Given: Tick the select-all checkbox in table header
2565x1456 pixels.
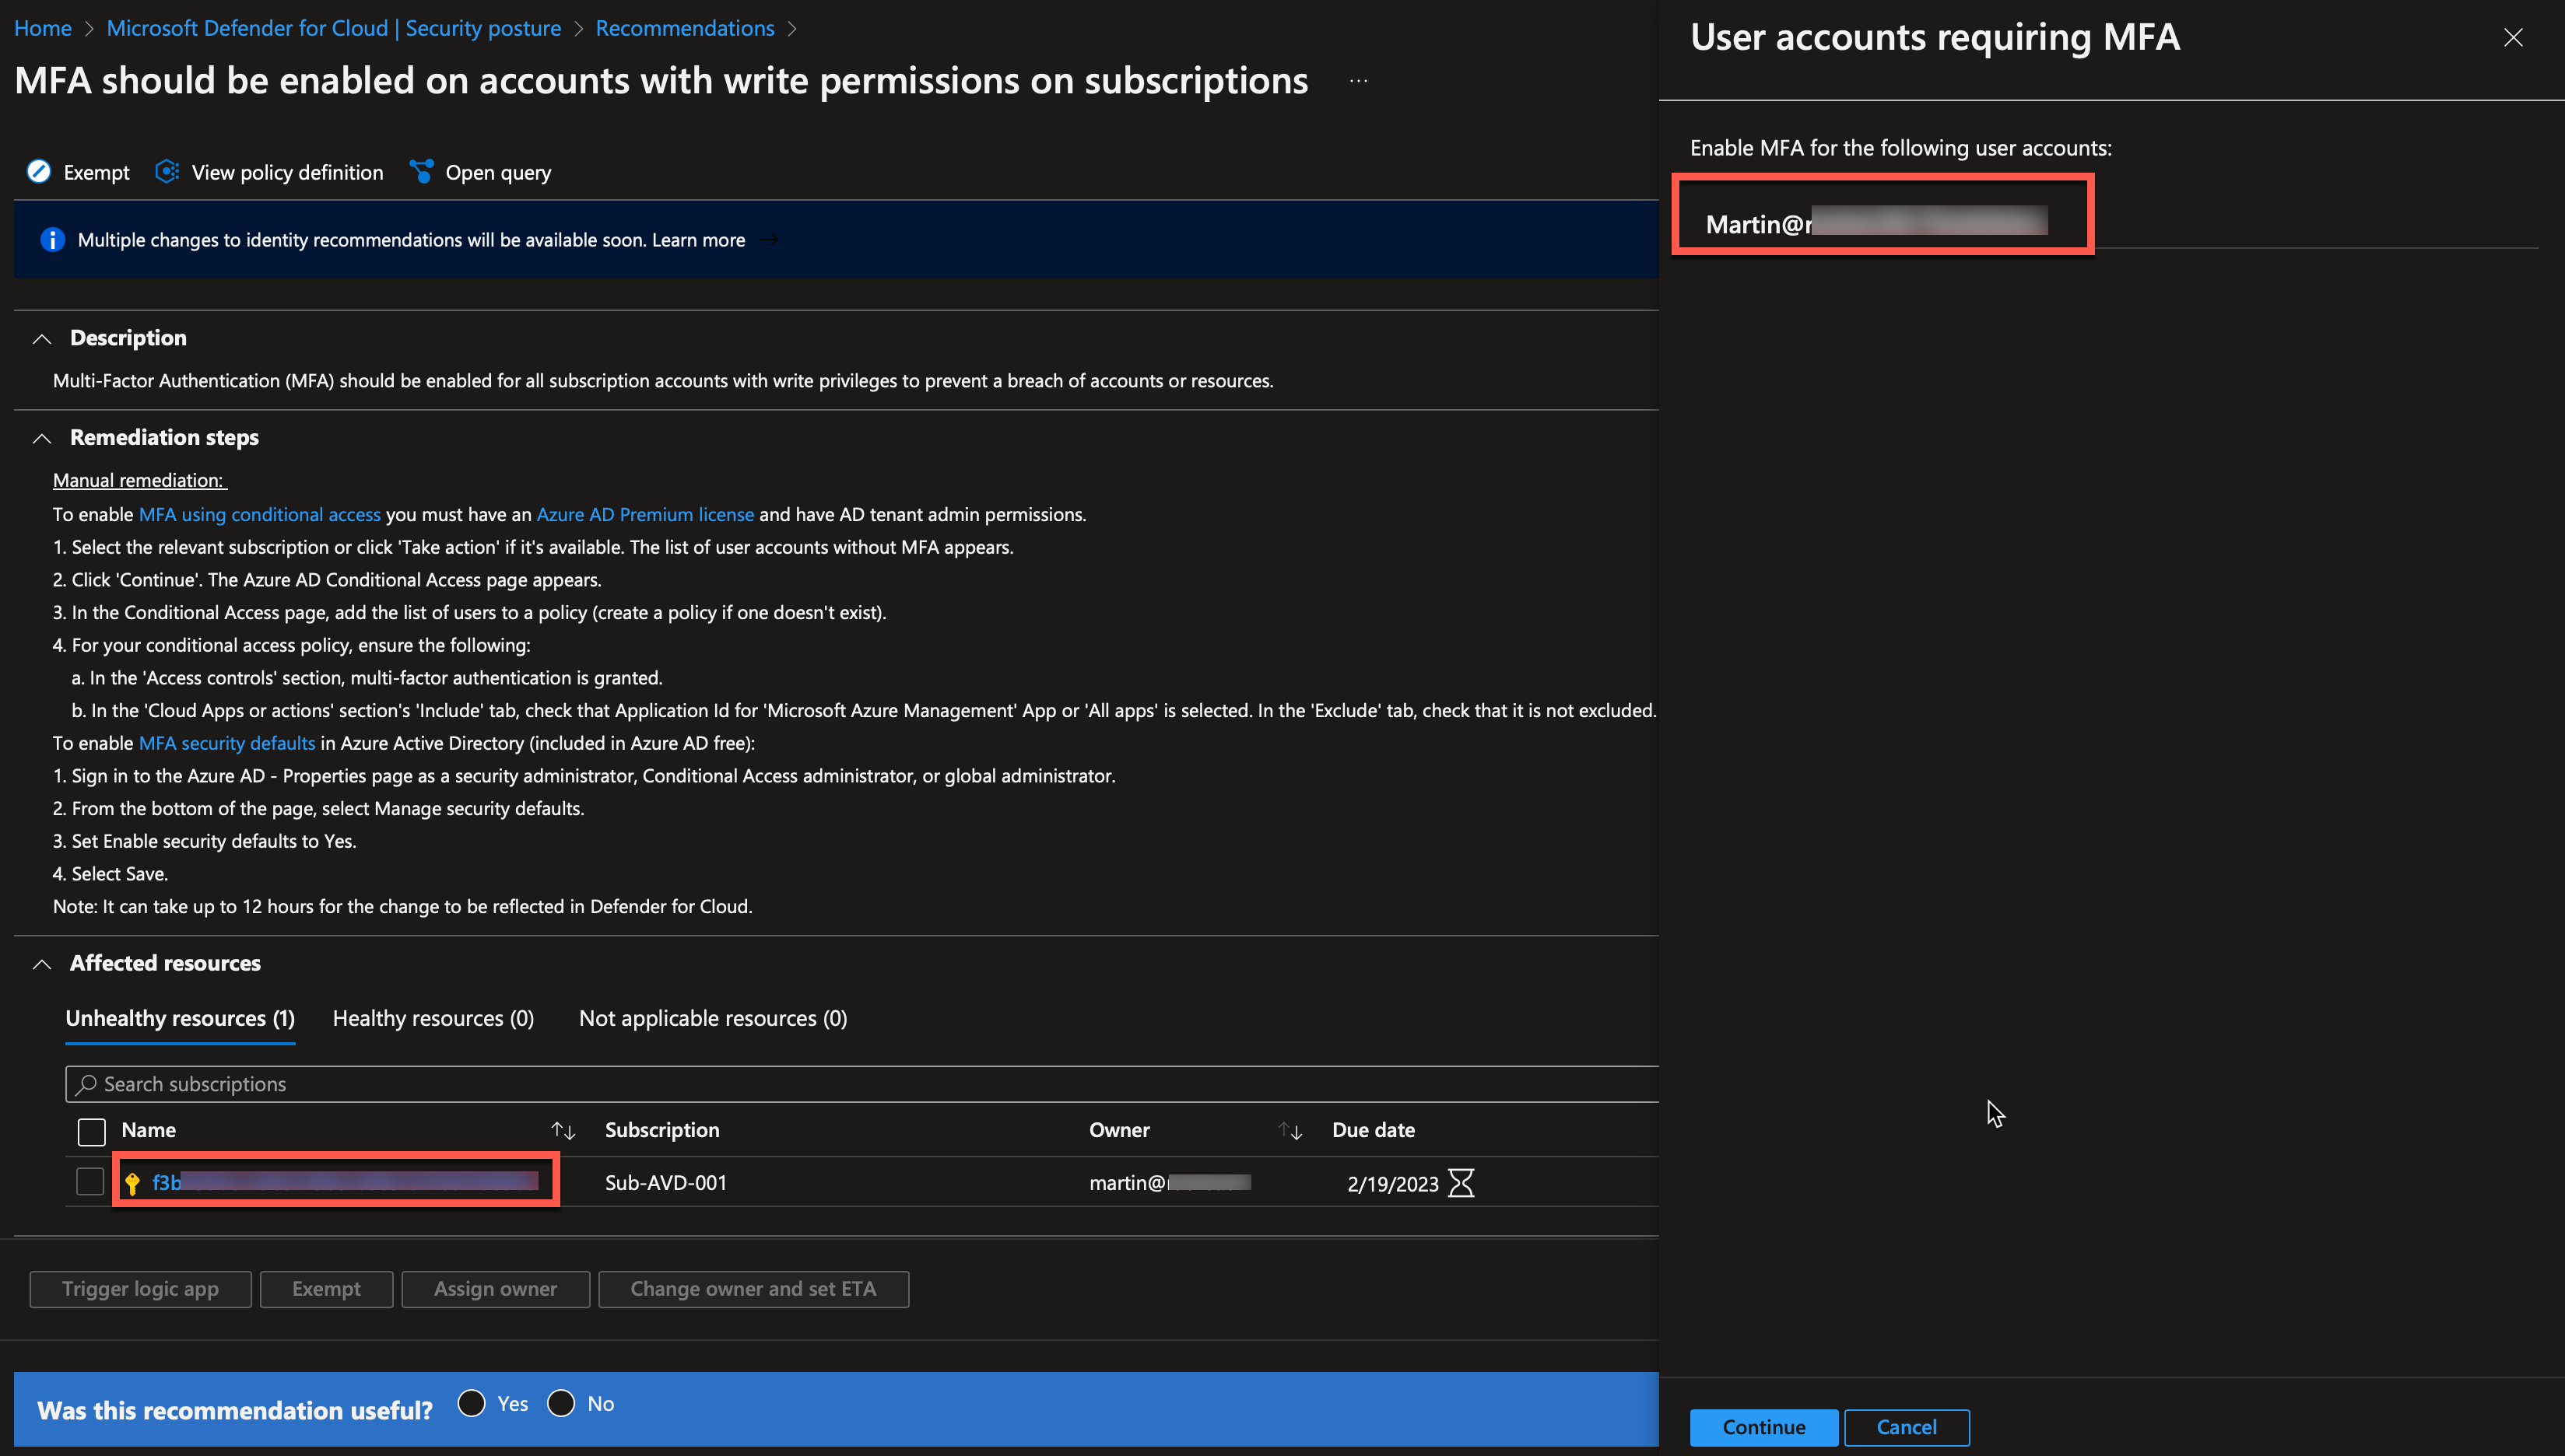Looking at the screenshot, I should pyautogui.click(x=91, y=1132).
